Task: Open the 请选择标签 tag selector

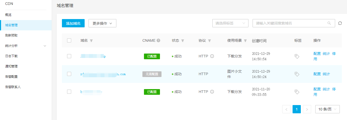Action: (x=230, y=23)
